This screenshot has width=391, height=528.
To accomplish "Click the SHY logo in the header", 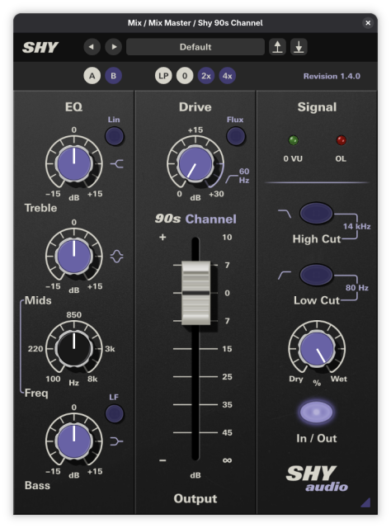I will tap(40, 48).
